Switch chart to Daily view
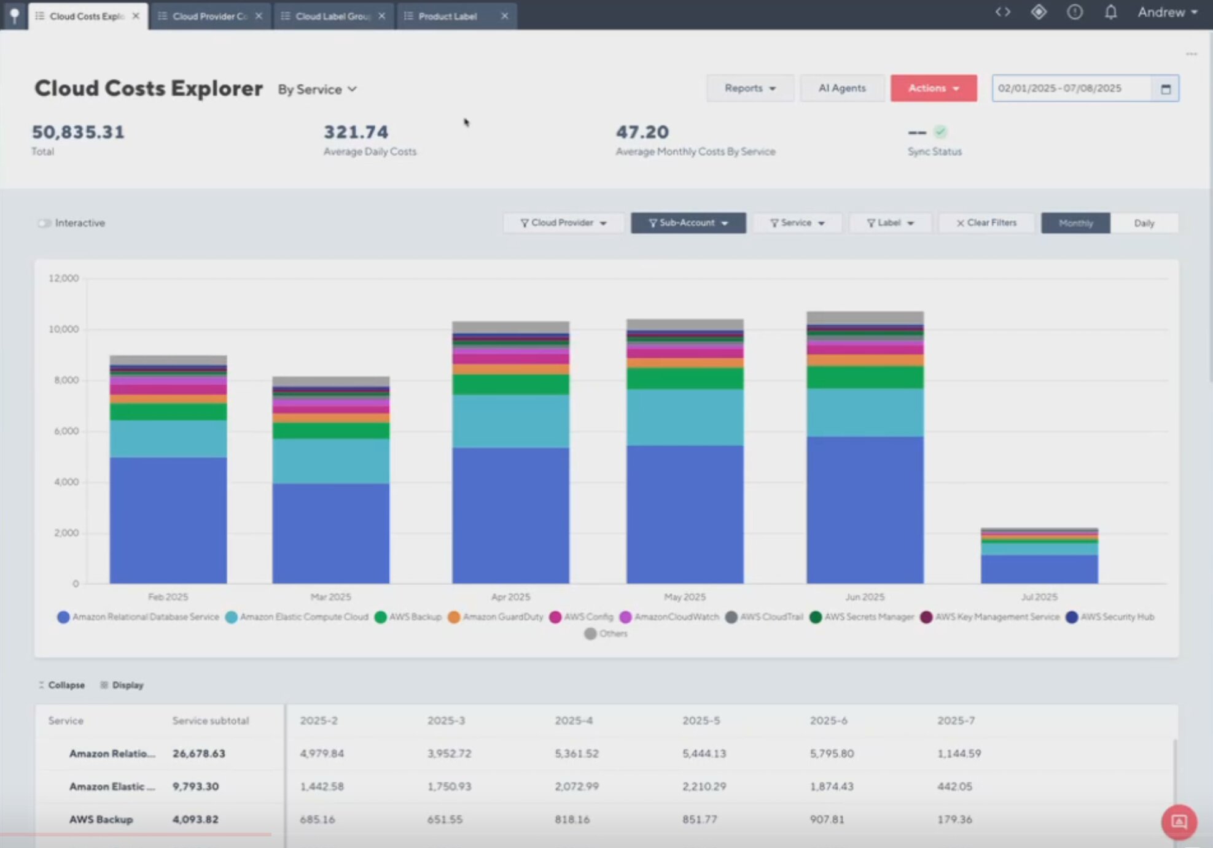Image resolution: width=1213 pixels, height=848 pixels. click(x=1144, y=223)
